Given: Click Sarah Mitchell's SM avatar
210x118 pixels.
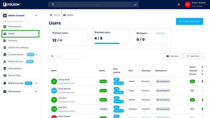Looking at the screenshot, I should pyautogui.click(x=54, y=91).
